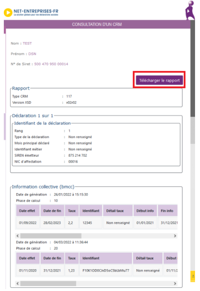Click the Date effet header in first table
Viewport: 200px width, 291px height.
28,211
